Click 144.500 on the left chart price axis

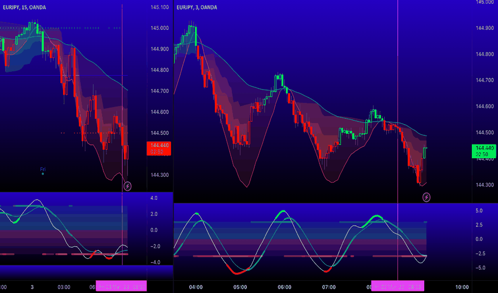tap(160, 133)
